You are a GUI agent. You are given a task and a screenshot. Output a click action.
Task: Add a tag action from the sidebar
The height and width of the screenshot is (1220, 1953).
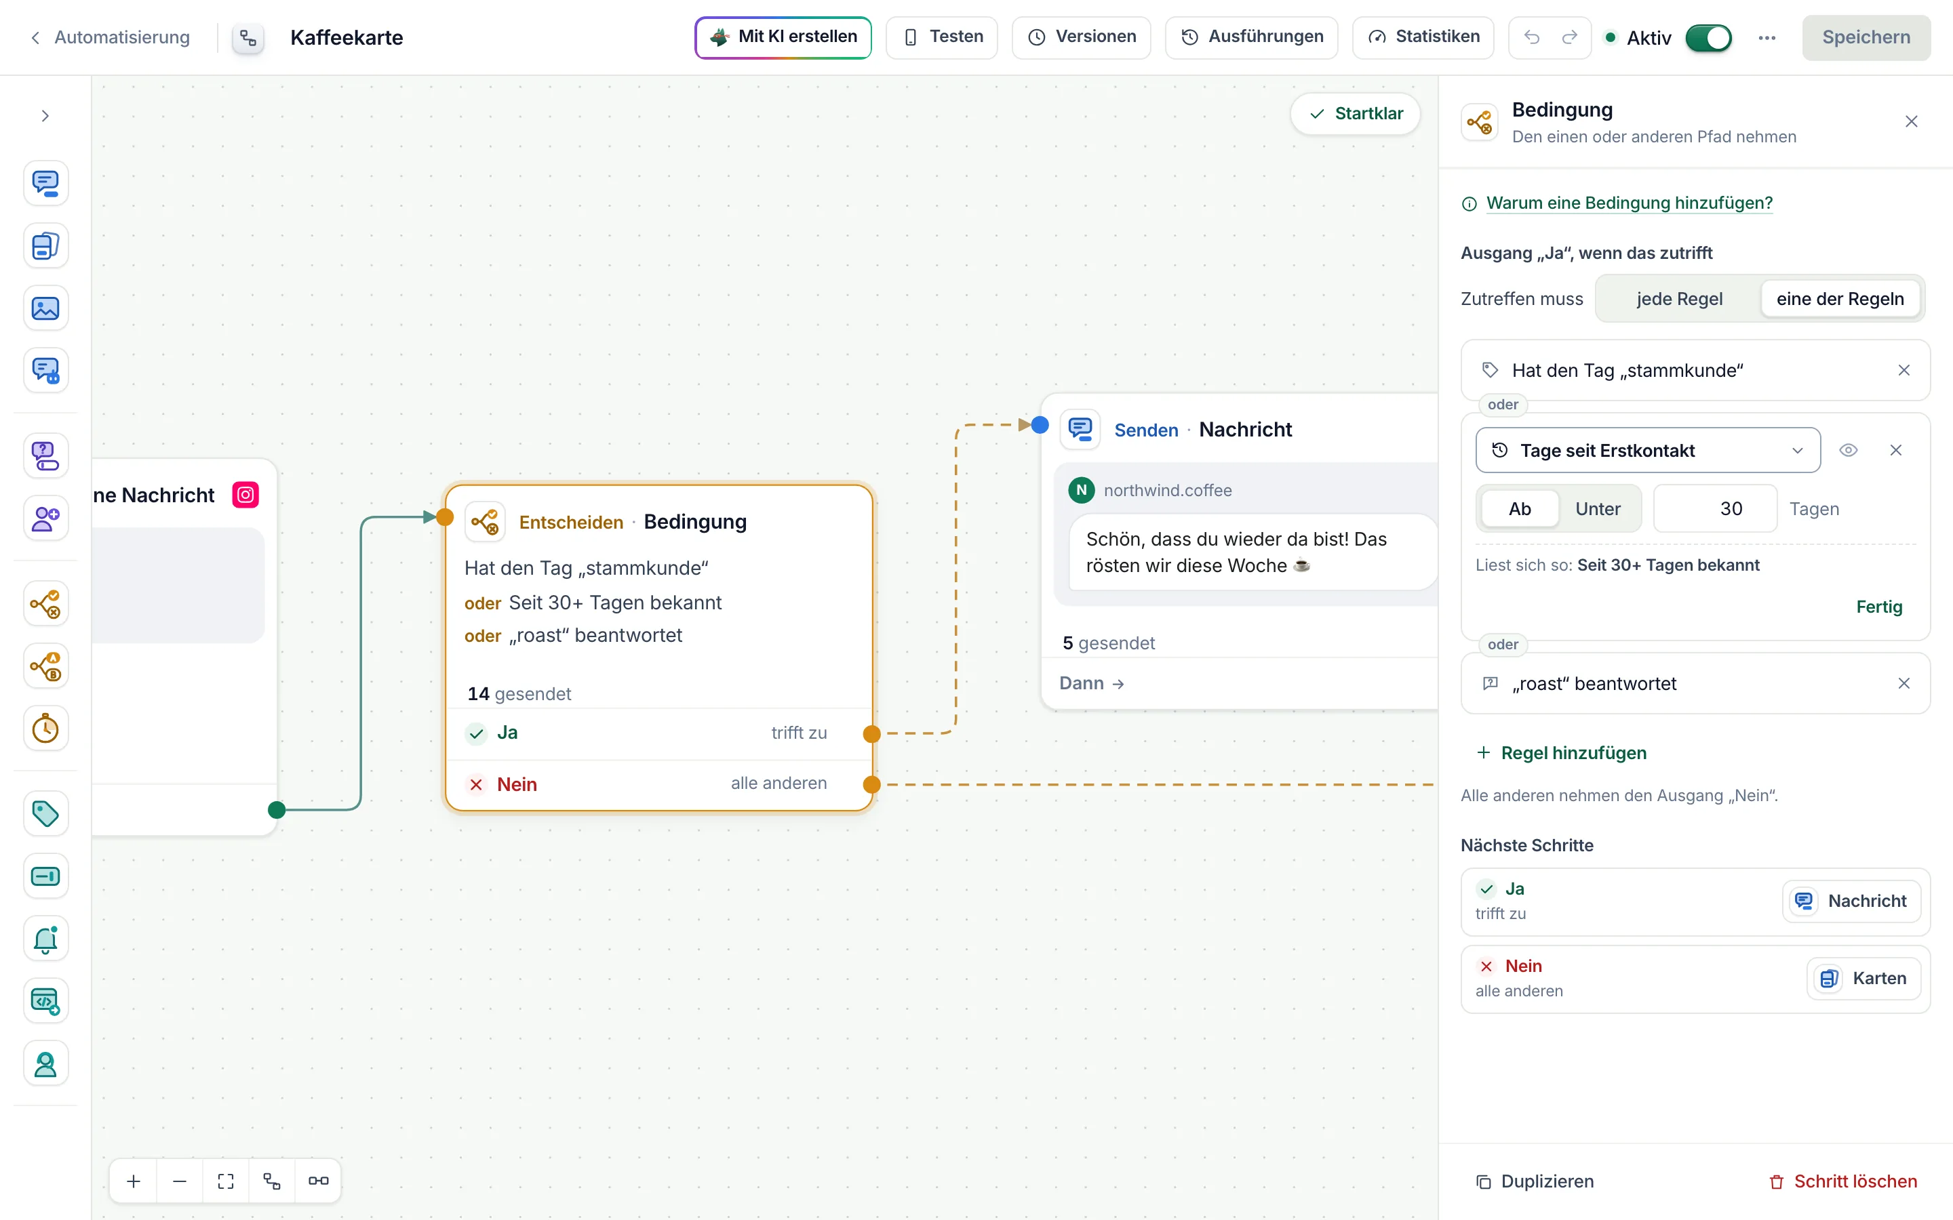[x=45, y=813]
